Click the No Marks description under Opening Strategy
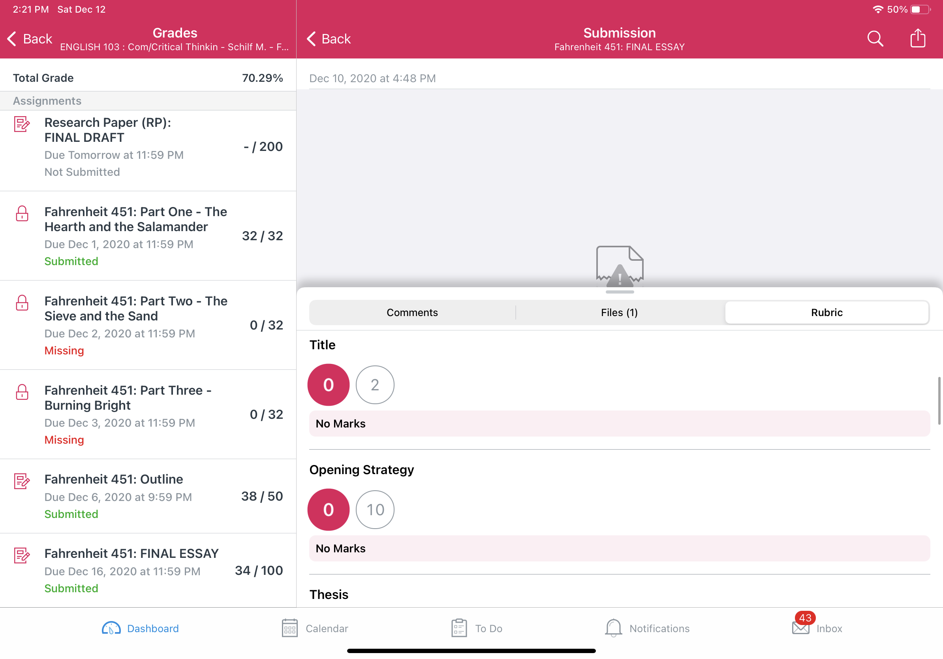This screenshot has width=943, height=659. (x=619, y=548)
